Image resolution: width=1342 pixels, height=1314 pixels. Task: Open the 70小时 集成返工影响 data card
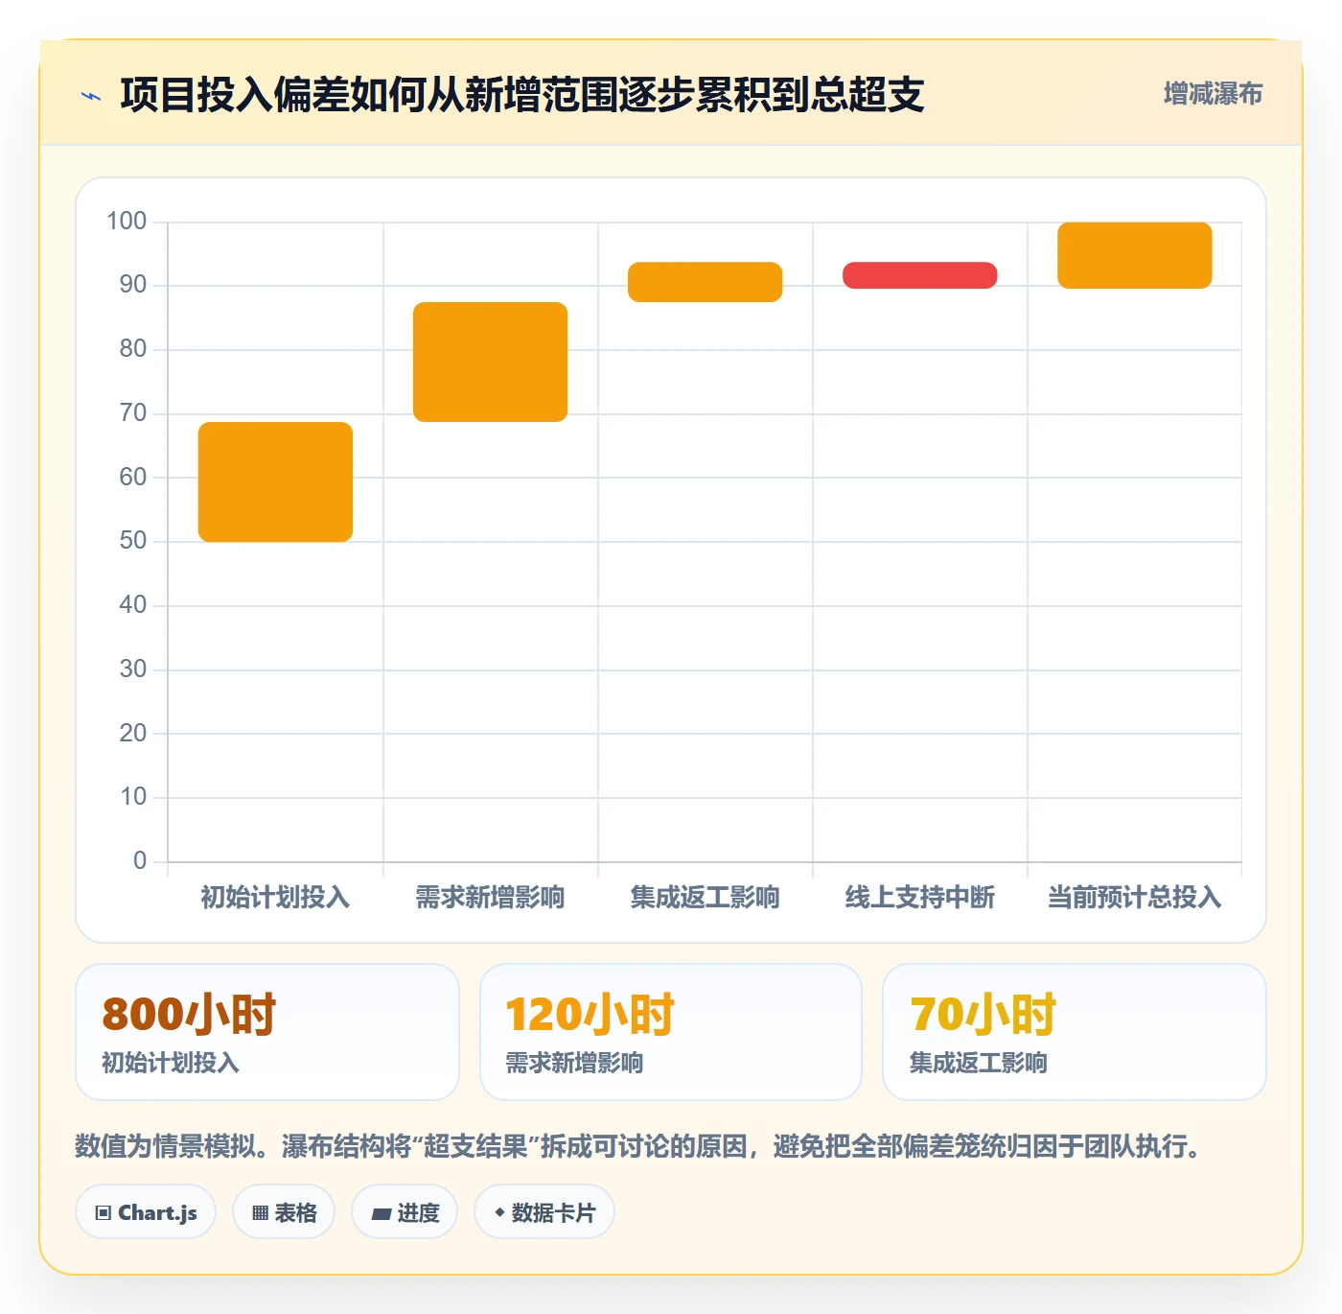pyautogui.click(x=1075, y=1032)
